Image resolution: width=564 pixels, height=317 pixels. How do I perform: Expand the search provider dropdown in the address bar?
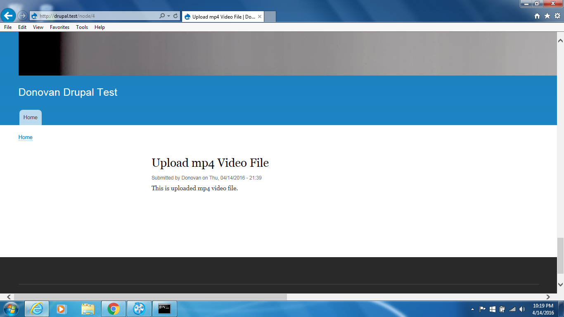tap(169, 16)
